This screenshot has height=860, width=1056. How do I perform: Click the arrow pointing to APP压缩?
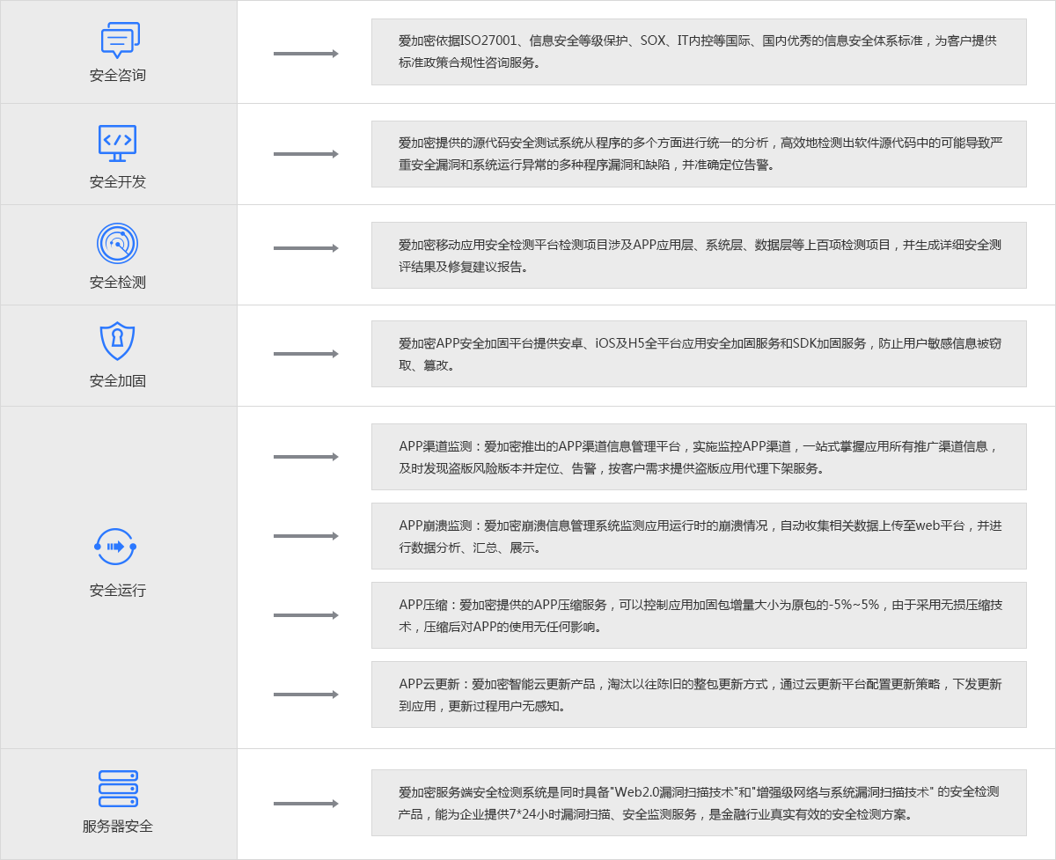click(306, 615)
